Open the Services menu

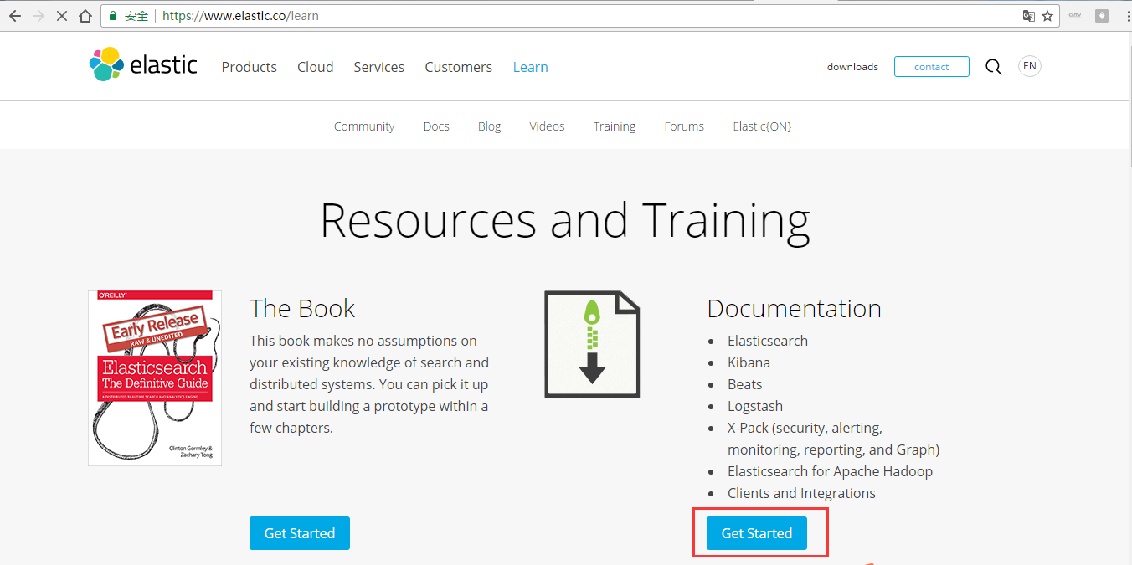(x=378, y=67)
